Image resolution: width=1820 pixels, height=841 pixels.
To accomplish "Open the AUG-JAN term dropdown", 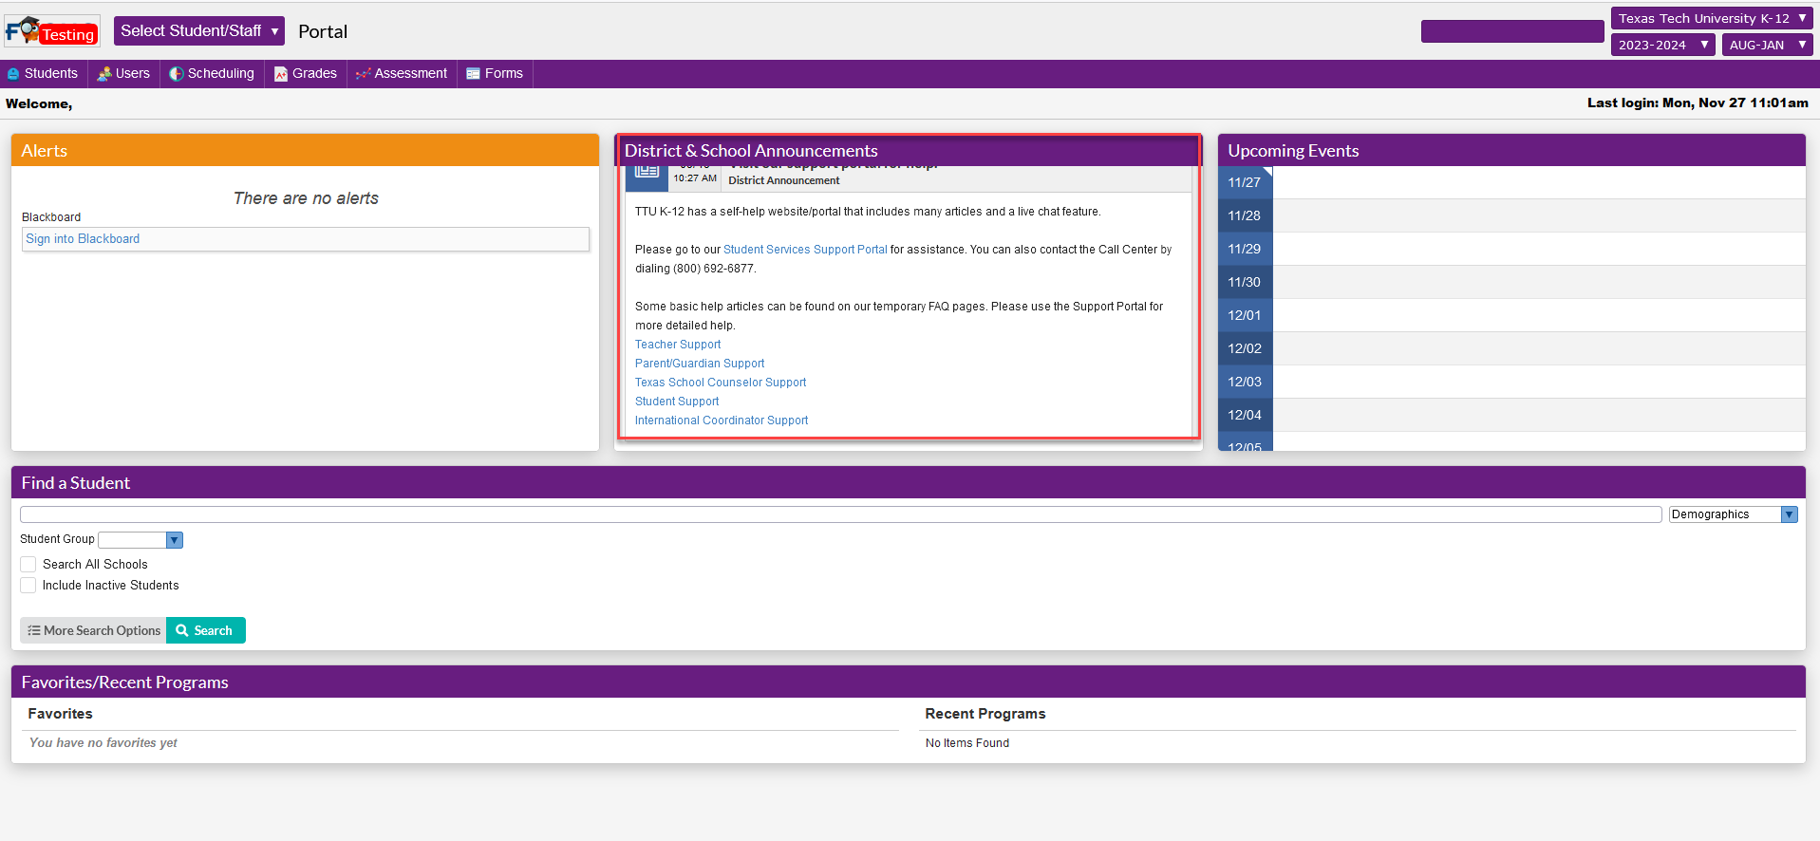I will [1767, 45].
